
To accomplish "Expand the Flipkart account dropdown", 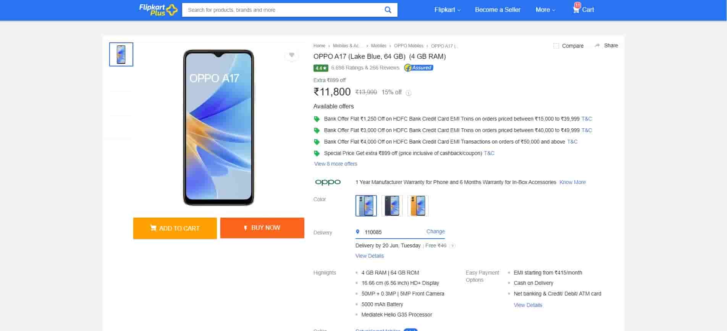I will click(447, 10).
